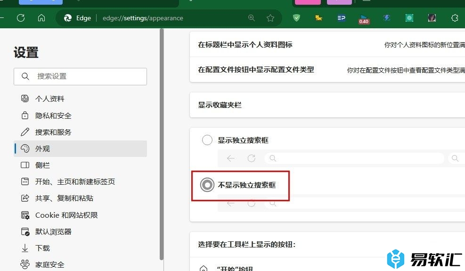
Task: Click the 搜索设置 search input field
Action: tap(85, 76)
